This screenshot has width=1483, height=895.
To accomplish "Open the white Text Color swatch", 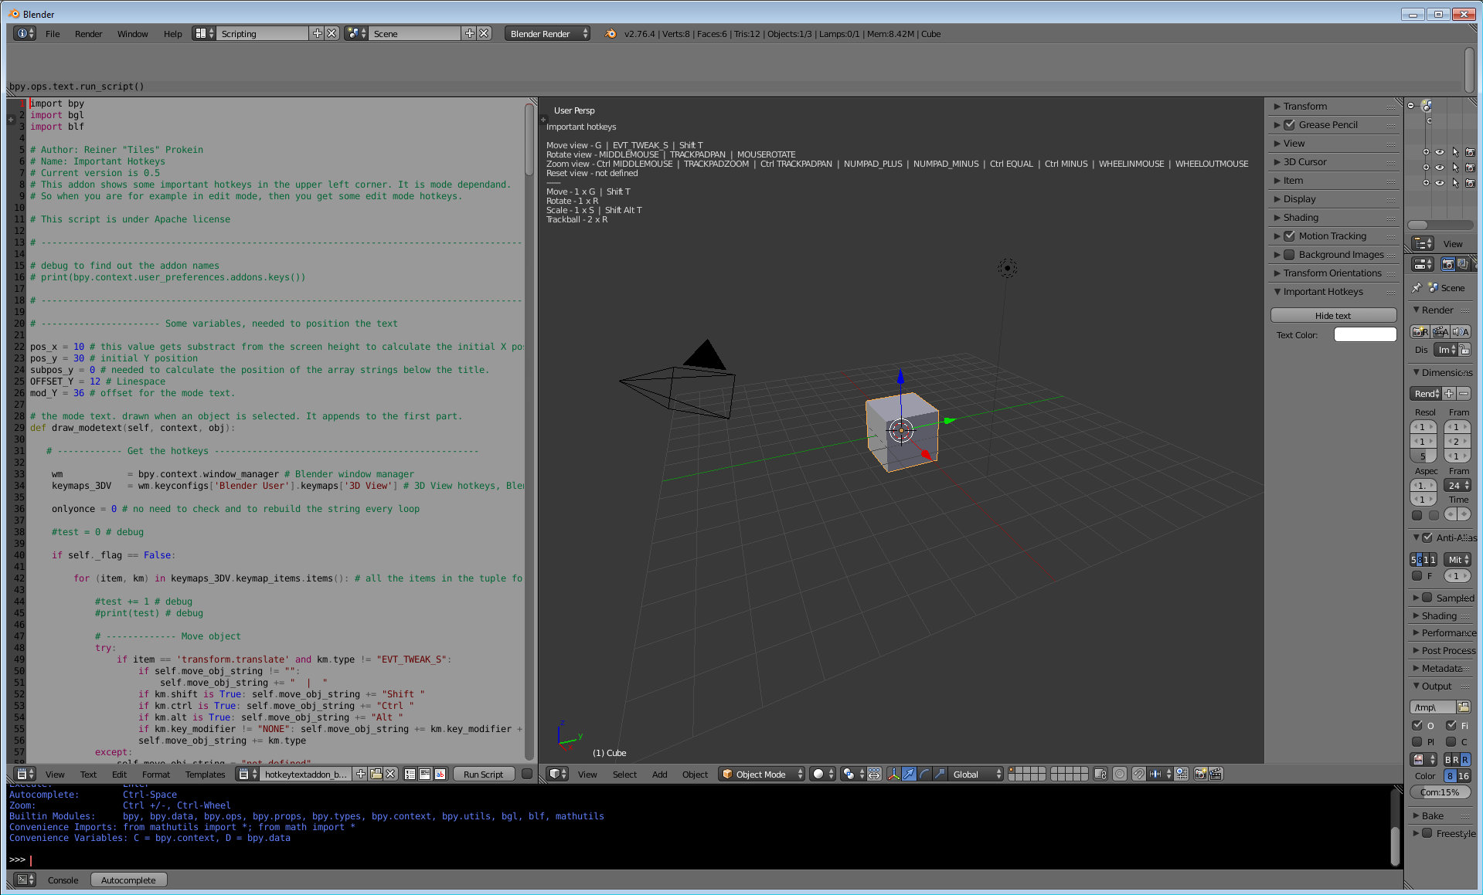I will [x=1365, y=335].
